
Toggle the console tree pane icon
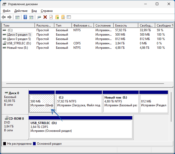click(x=17, y=17)
